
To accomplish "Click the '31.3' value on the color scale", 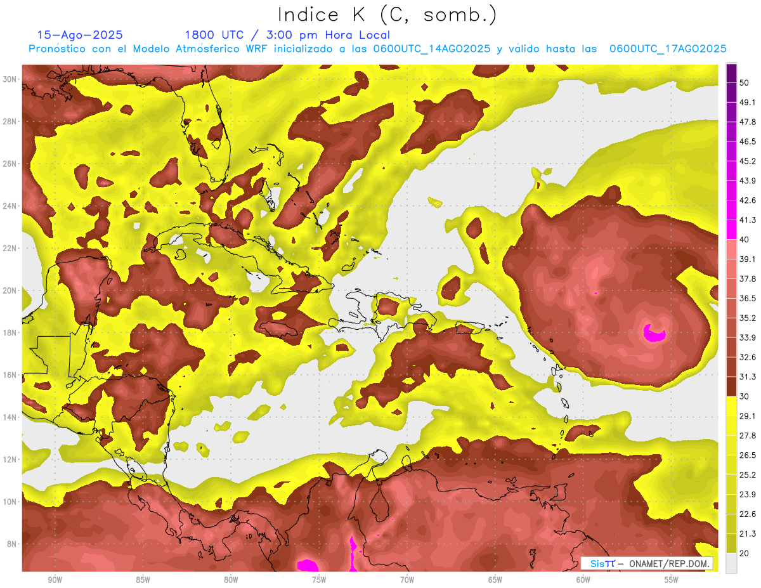I will tap(747, 377).
